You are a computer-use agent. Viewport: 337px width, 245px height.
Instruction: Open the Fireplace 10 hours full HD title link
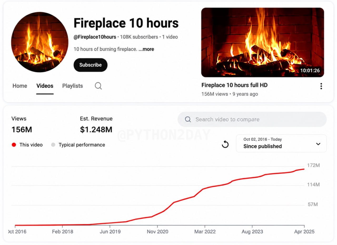click(x=234, y=85)
